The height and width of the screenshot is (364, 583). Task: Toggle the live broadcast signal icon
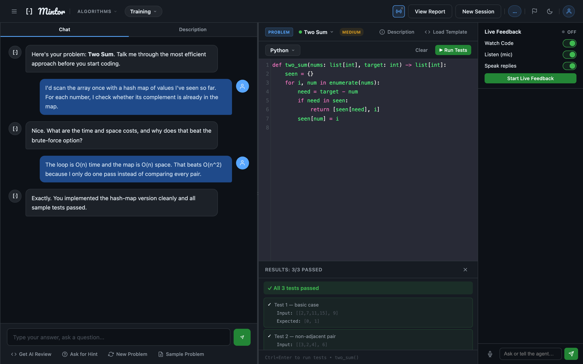coord(398,11)
